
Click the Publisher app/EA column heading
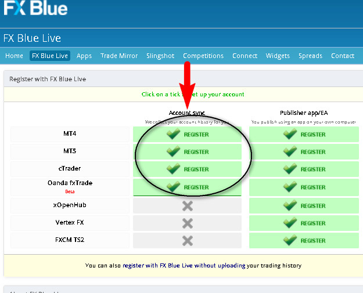[304, 113]
